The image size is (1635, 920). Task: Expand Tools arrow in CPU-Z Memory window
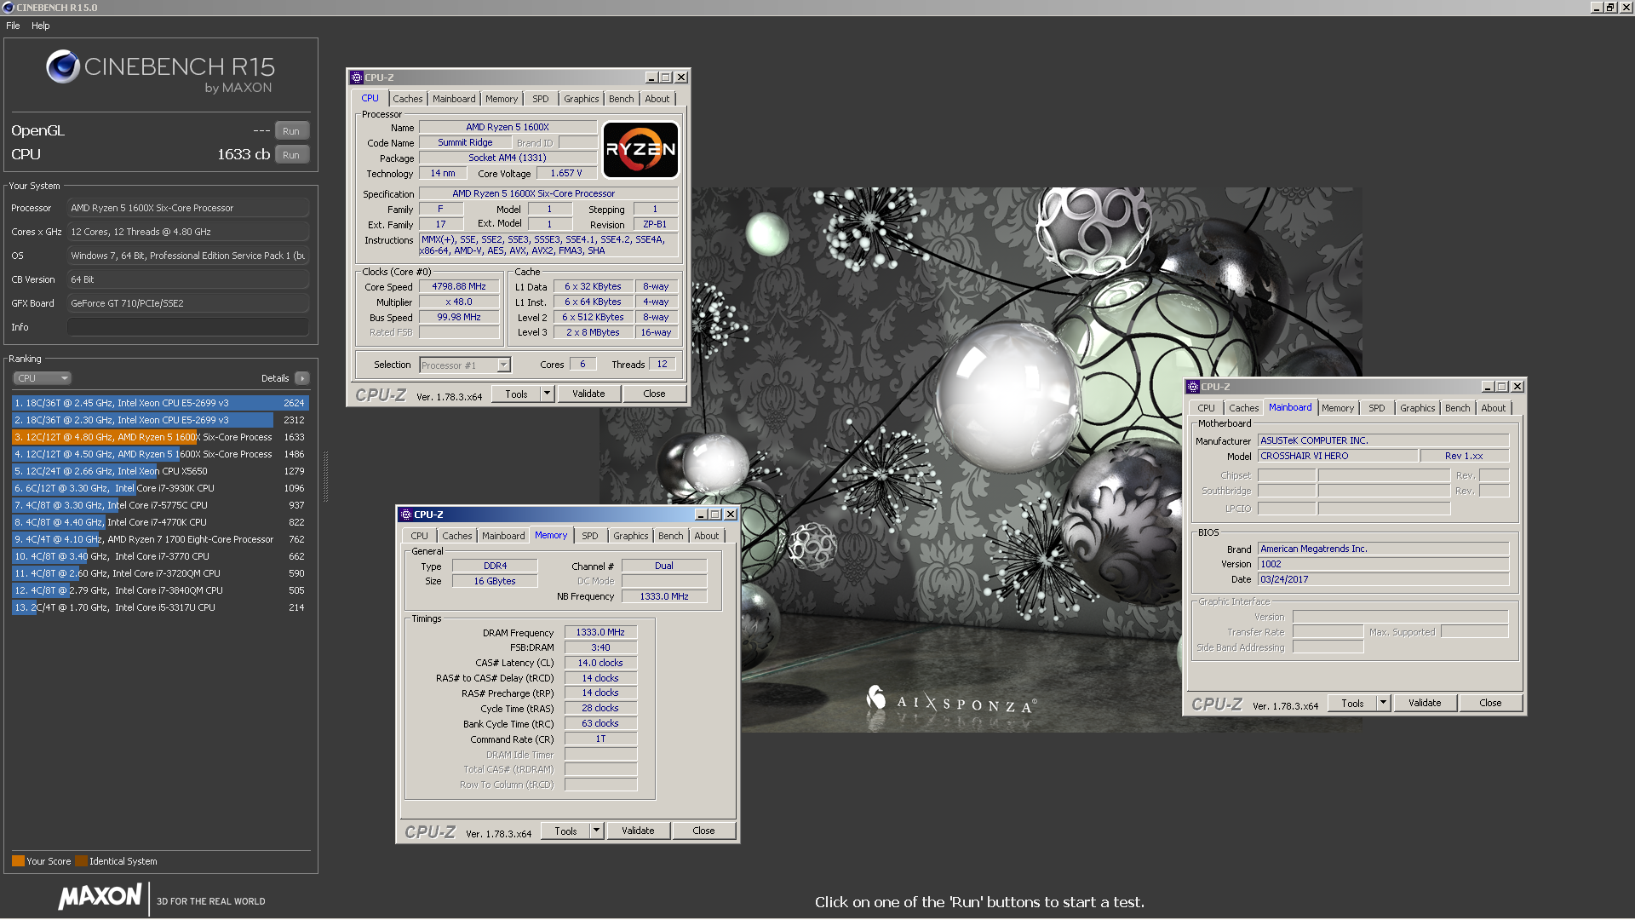tap(596, 831)
